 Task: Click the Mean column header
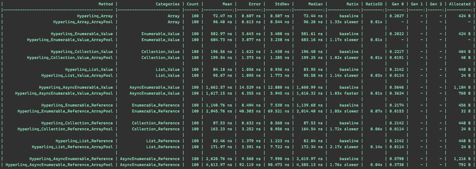[x=227, y=4]
